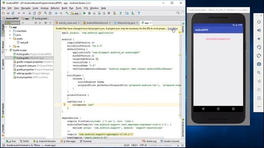Image resolution: width=264 pixels, height=148 pixels.
Task: Open the TODO tool window
Action: 24,141
